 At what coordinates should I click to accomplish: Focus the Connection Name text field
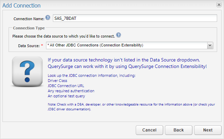(x=135, y=18)
